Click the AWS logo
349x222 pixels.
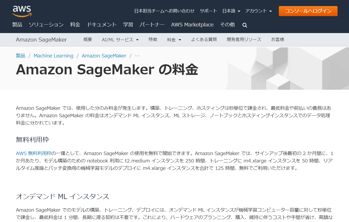22,11
